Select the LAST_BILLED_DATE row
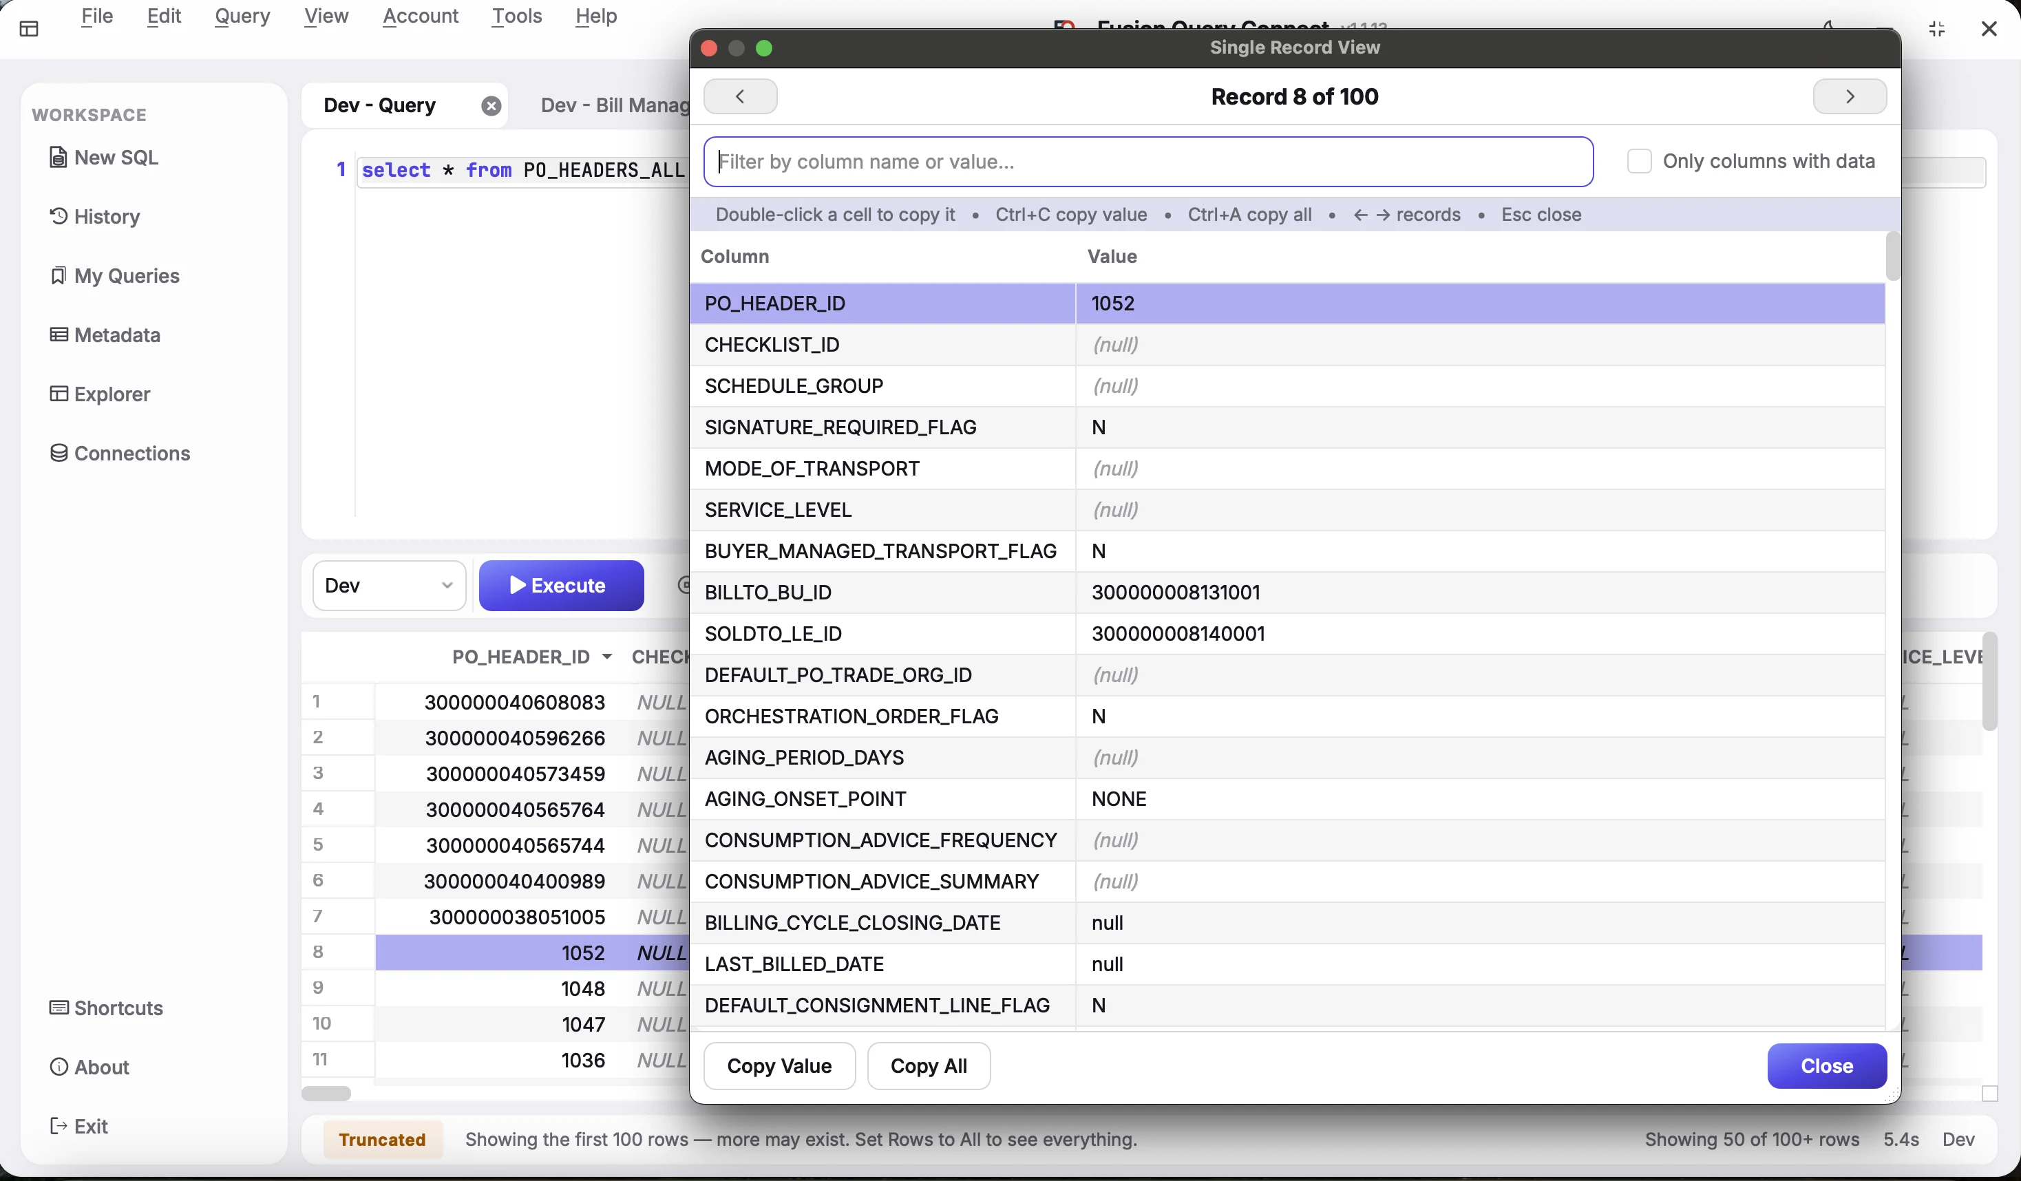 1287,964
